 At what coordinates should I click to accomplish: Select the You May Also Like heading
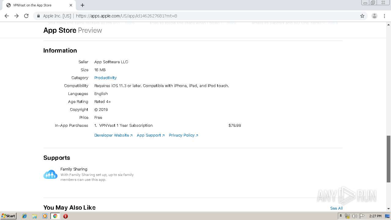(70, 207)
